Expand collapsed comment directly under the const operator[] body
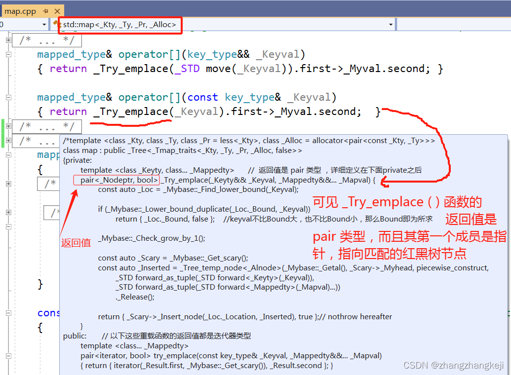511x375 pixels. 8,126
